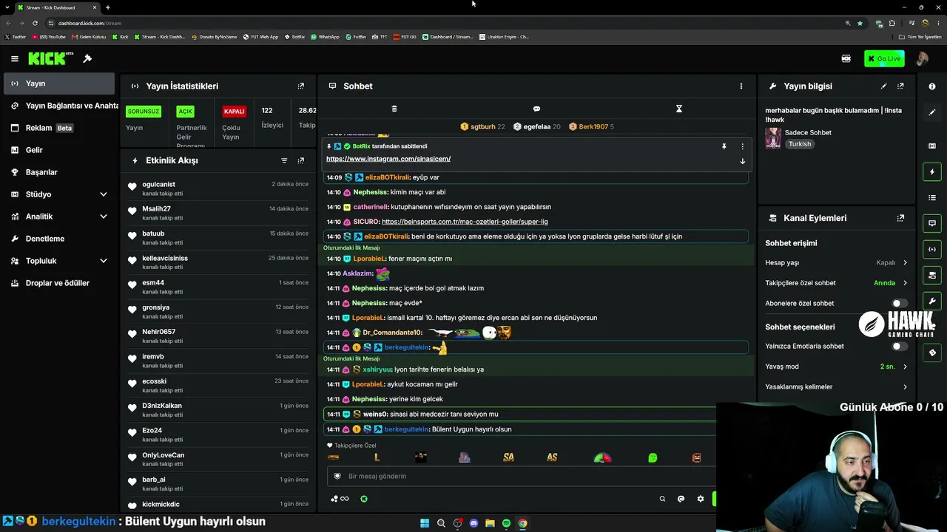Open the WhatsApp bookmark

[x=325, y=36]
